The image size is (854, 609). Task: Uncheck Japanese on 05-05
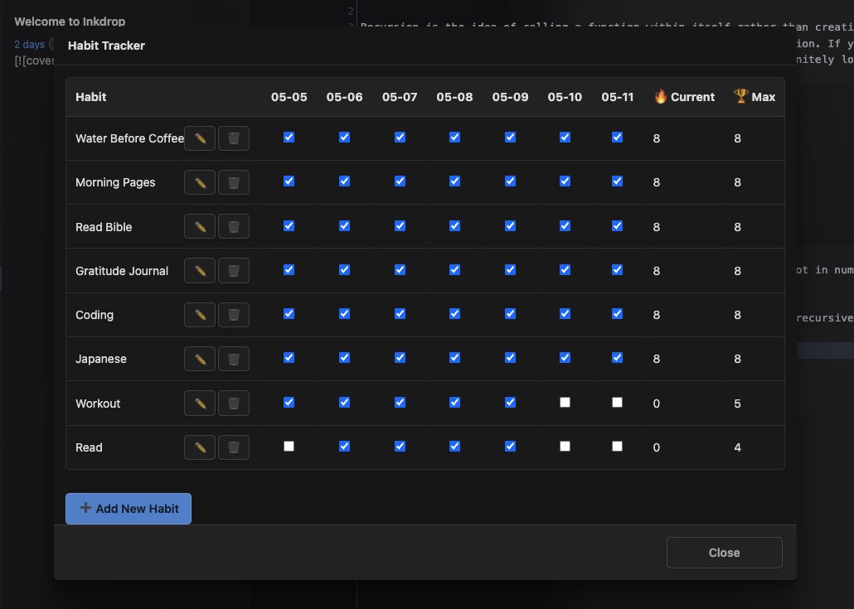(289, 358)
